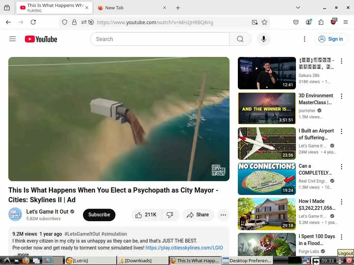Switch to Desktop Preferences in the taskbar

pos(247,261)
